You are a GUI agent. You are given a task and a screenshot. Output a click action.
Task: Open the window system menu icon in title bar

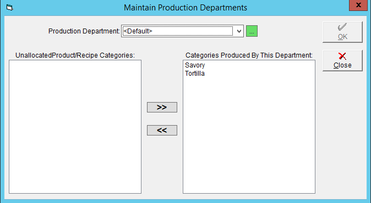pyautogui.click(x=9, y=8)
